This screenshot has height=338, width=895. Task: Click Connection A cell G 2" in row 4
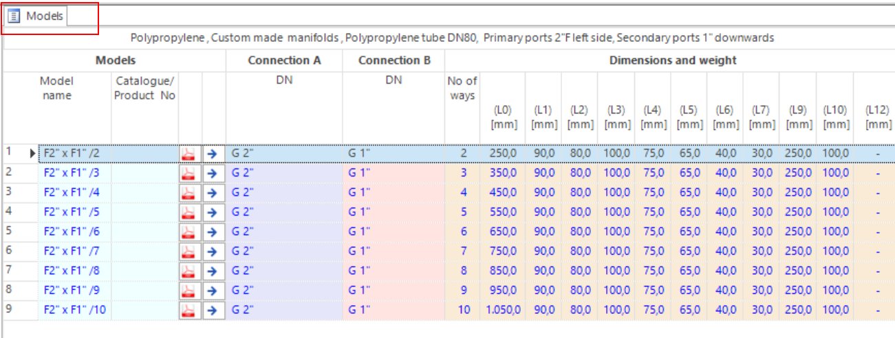click(x=283, y=212)
